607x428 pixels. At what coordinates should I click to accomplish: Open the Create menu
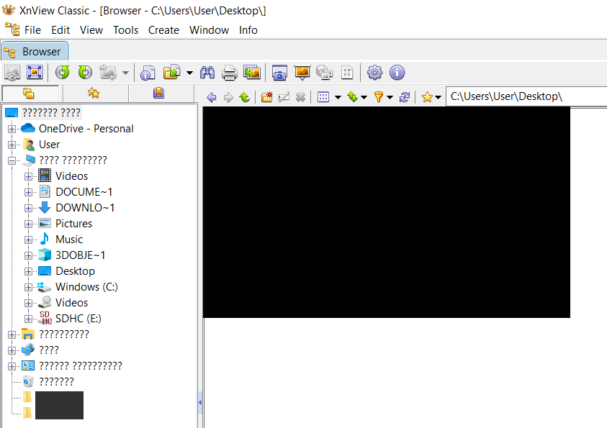163,30
